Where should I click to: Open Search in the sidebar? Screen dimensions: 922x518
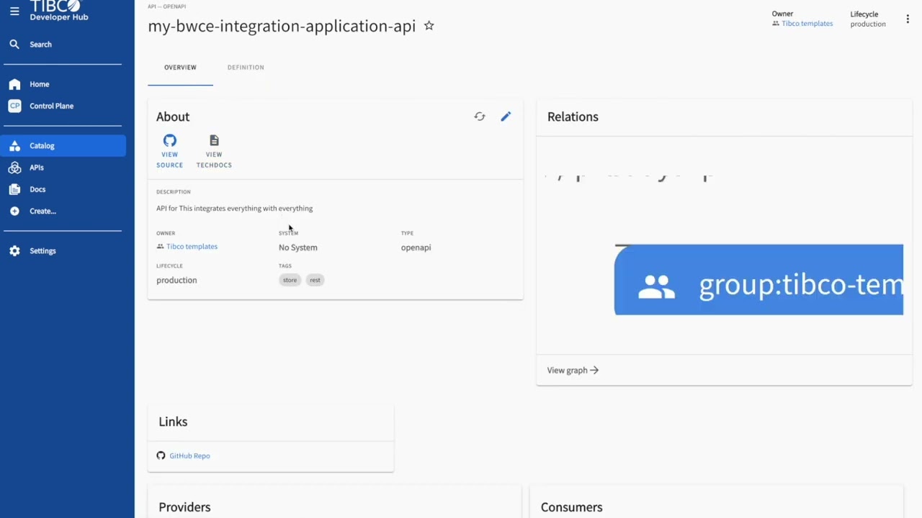tap(63, 45)
